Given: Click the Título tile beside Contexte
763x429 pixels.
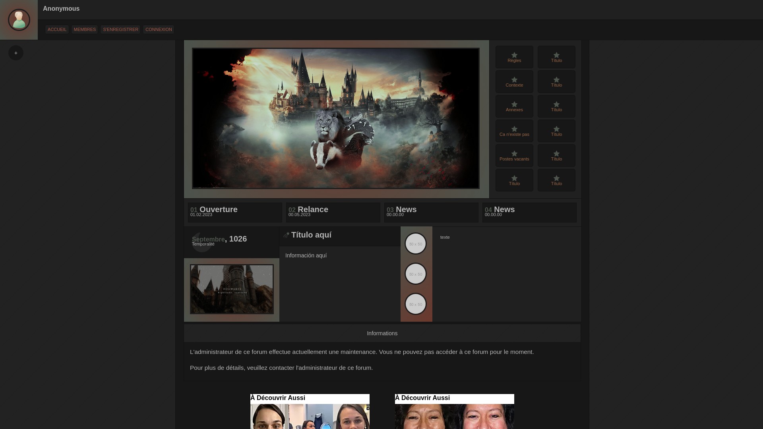Looking at the screenshot, I should [556, 81].
